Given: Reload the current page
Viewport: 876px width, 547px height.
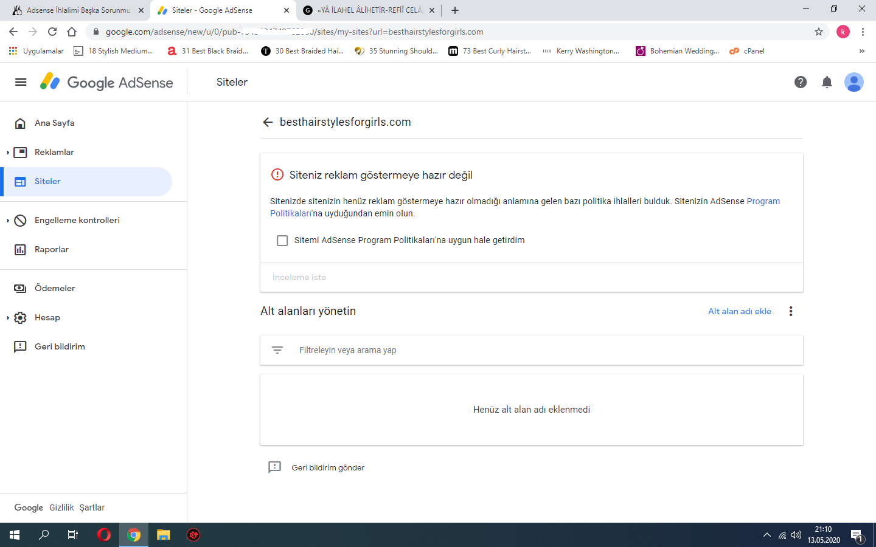Looking at the screenshot, I should click(x=52, y=32).
